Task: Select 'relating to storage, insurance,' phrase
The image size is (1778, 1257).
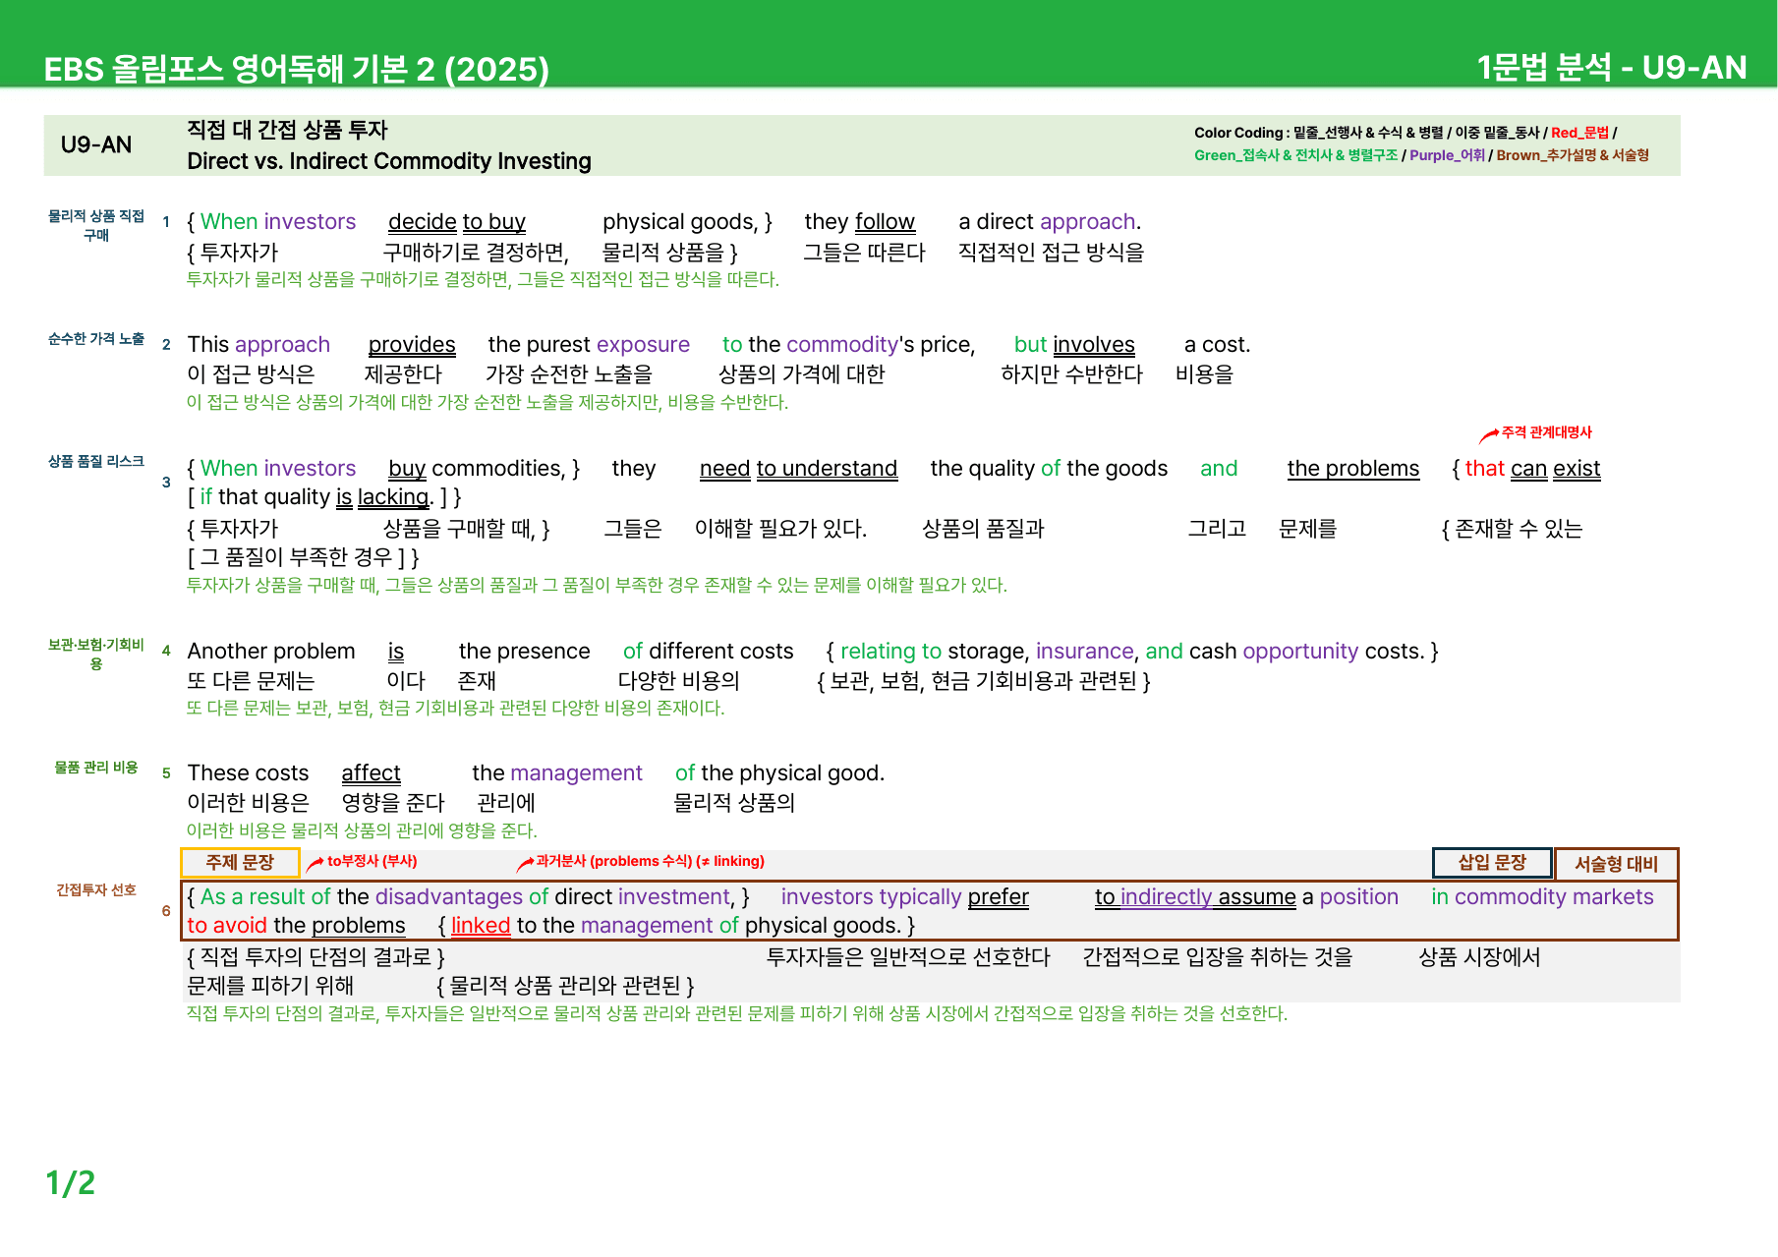Action: [x=990, y=652]
